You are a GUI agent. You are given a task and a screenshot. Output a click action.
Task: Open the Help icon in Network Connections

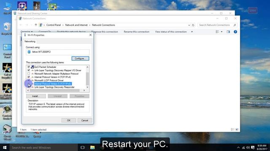(x=235, y=32)
